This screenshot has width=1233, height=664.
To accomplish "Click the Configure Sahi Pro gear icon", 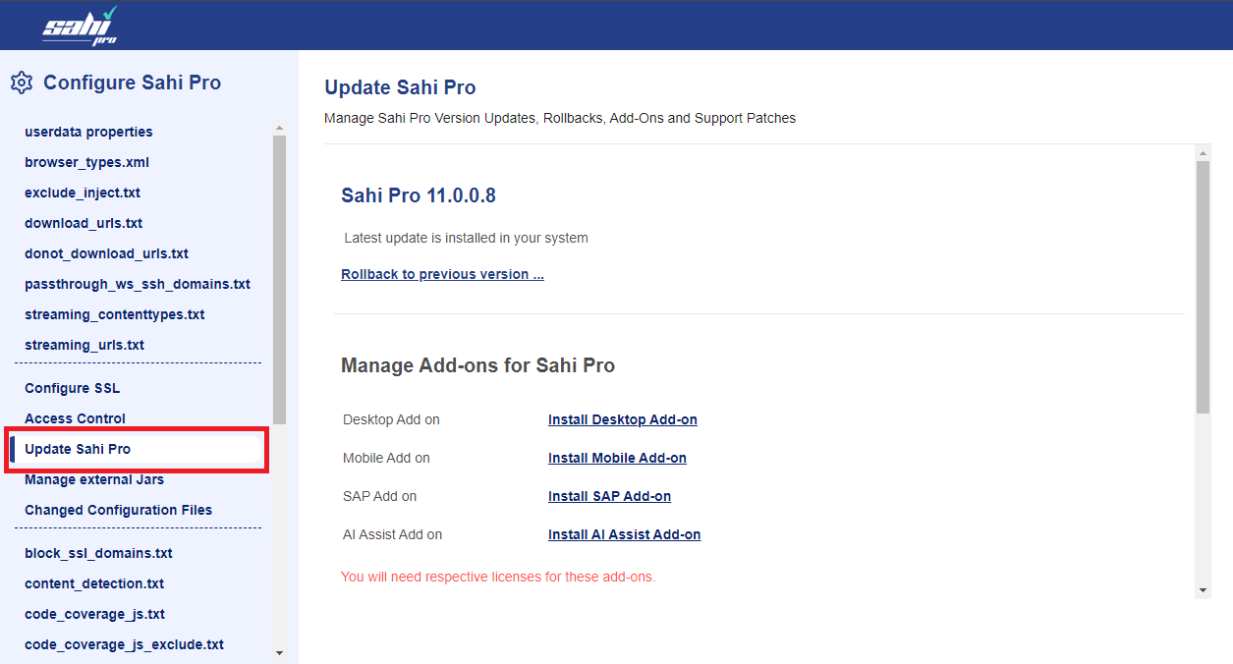I will (x=22, y=83).
